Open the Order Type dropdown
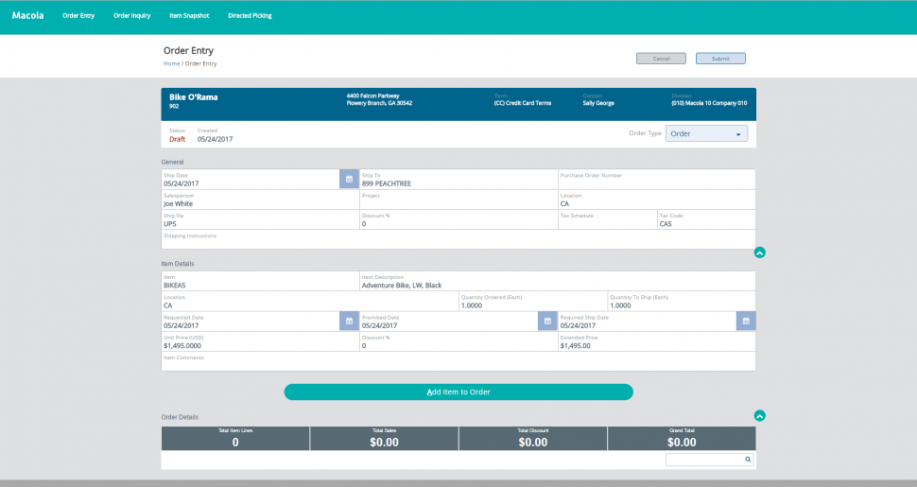917x487 pixels. coord(706,134)
